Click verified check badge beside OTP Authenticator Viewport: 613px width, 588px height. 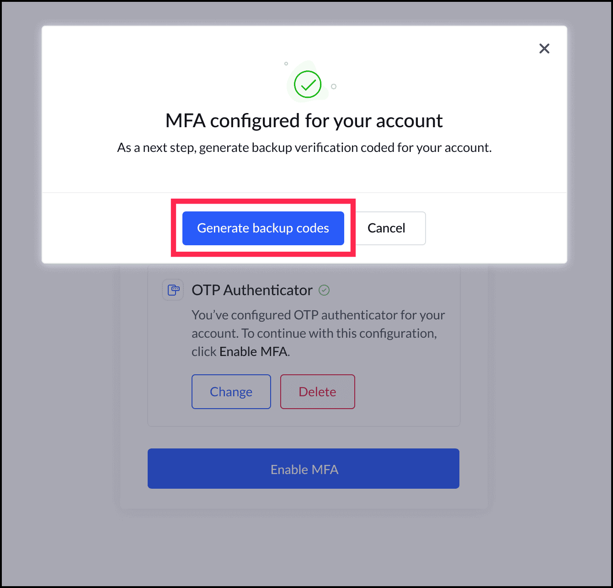[x=324, y=290]
